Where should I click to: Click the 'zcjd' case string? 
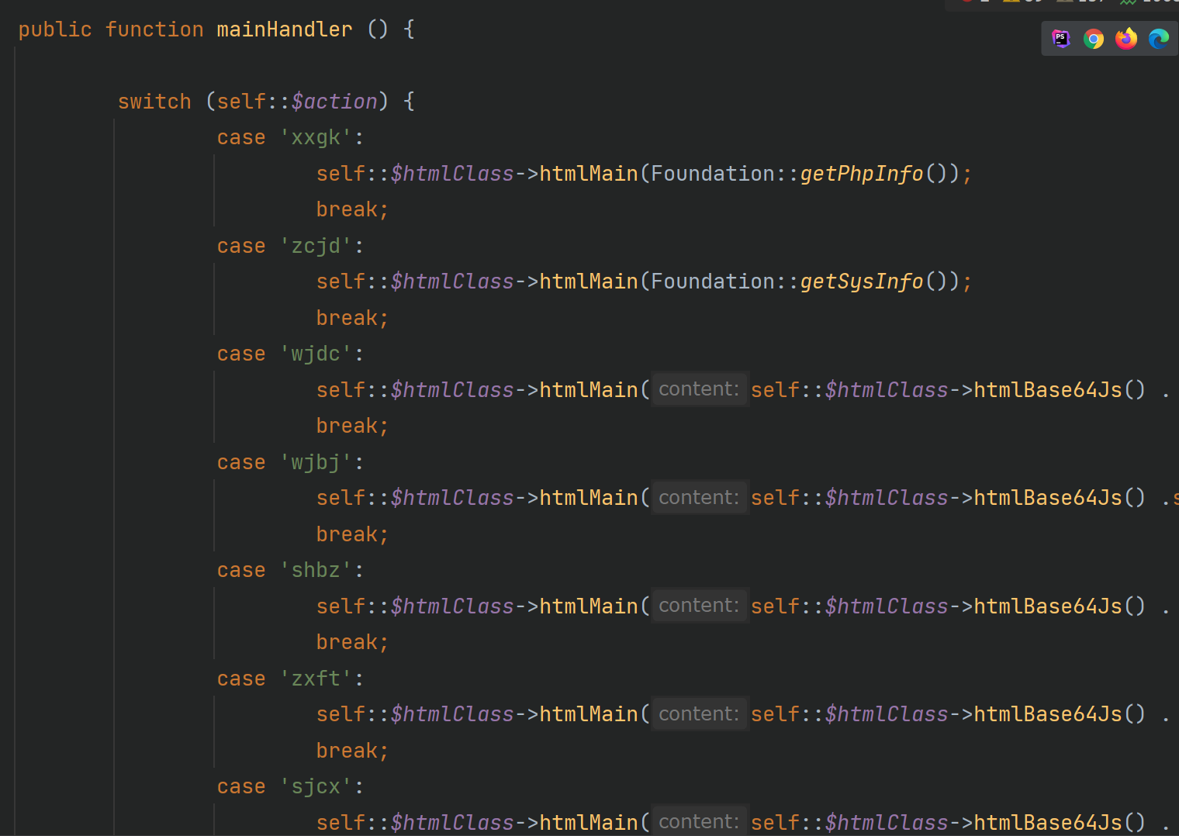pyautogui.click(x=316, y=246)
